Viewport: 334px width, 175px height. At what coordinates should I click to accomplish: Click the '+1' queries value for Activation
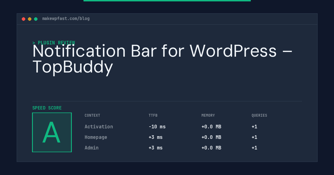254,127
